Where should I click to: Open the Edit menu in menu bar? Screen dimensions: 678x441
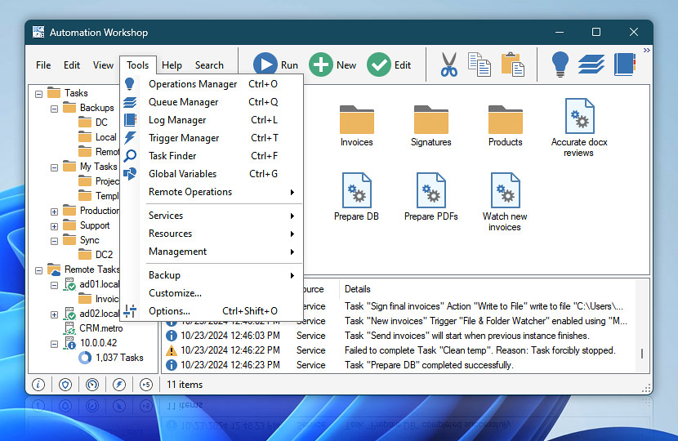pos(72,65)
